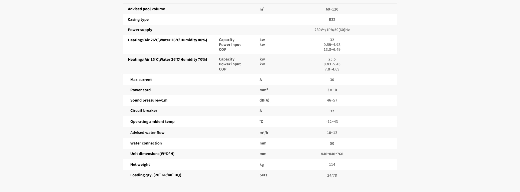Select Heating Air 26℃ Humidity 80% heading
520x192 pixels.
click(x=167, y=40)
